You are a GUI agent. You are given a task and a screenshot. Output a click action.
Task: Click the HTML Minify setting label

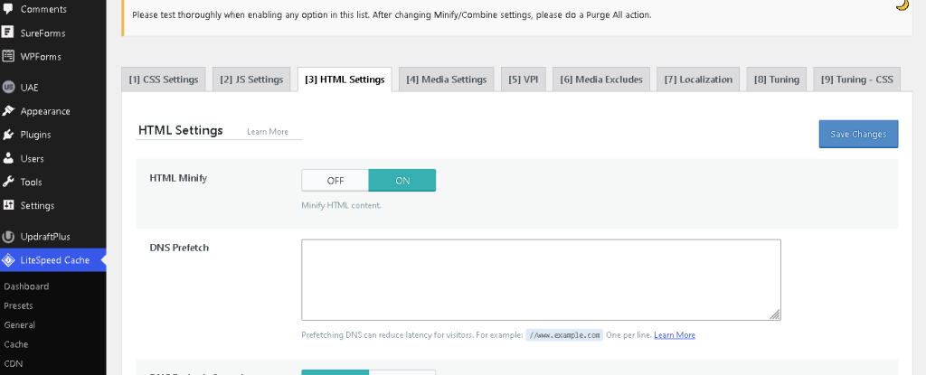pyautogui.click(x=178, y=178)
